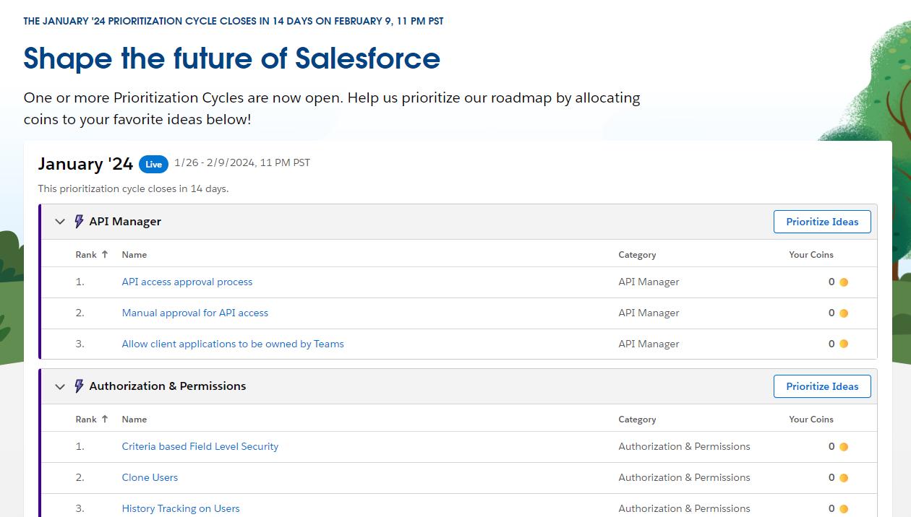Click the coin icon in Clone Users row
Image resolution: width=911 pixels, height=517 pixels.
click(843, 478)
